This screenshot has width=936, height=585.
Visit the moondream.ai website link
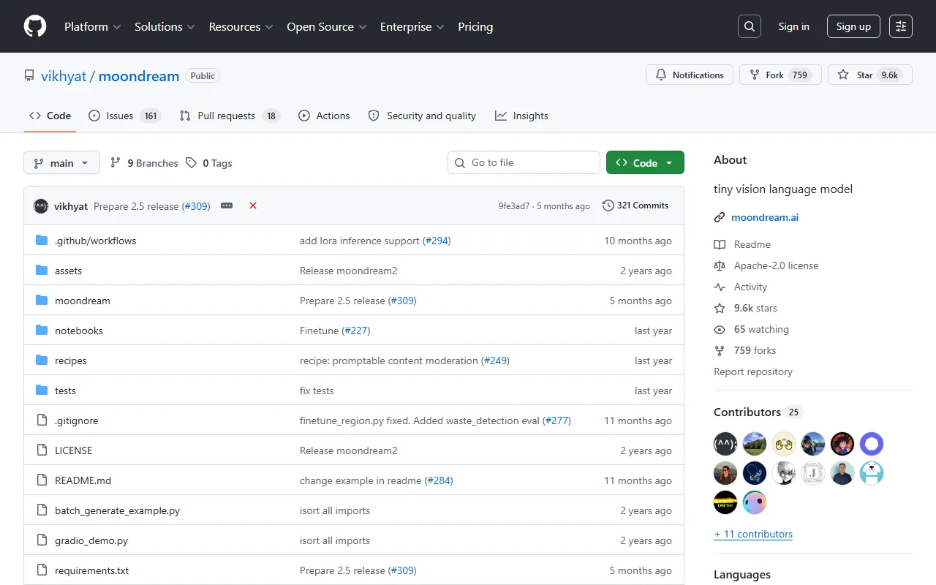click(765, 217)
